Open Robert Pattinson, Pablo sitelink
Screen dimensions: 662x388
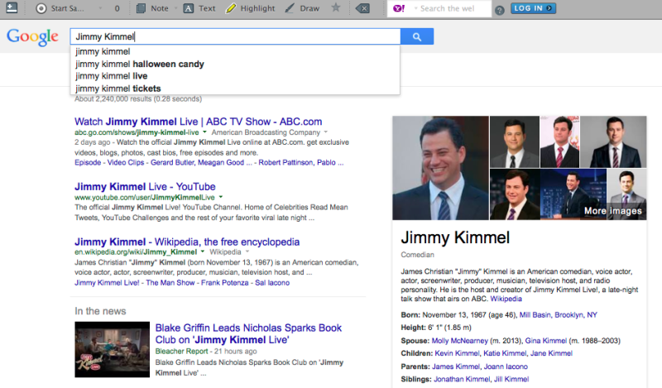[x=301, y=162]
